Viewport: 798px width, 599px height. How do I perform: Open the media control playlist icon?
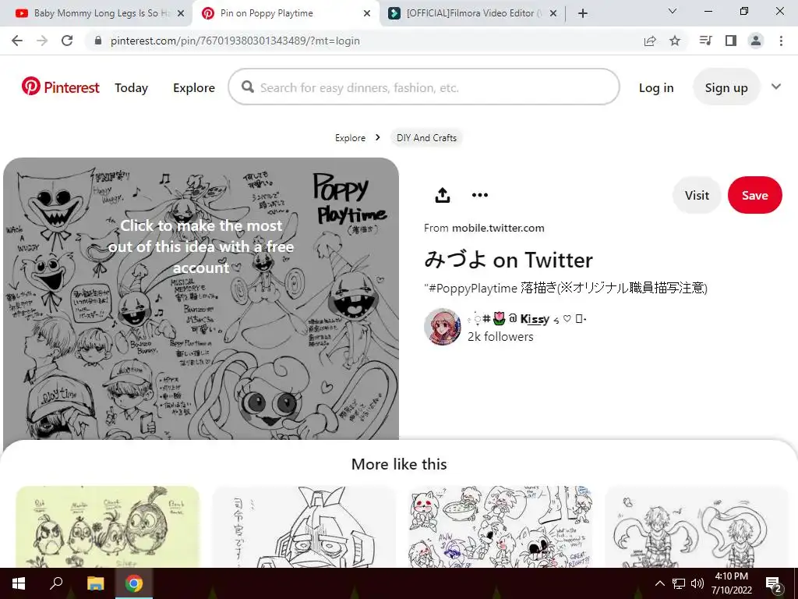pos(705,41)
